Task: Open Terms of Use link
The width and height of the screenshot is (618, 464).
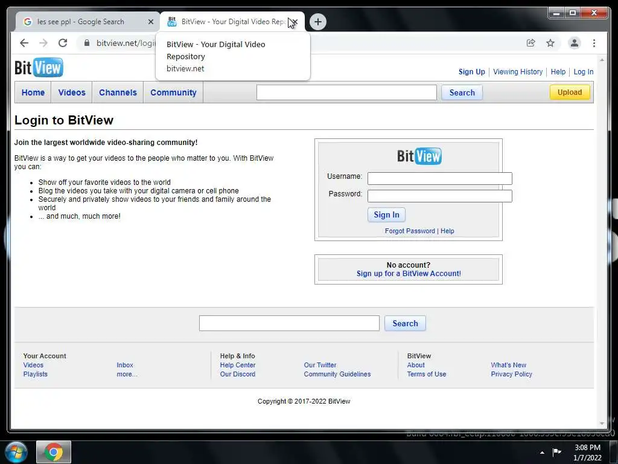Action: click(x=427, y=374)
